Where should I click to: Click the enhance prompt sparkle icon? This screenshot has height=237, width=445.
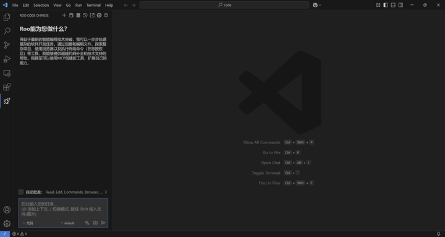(87, 223)
